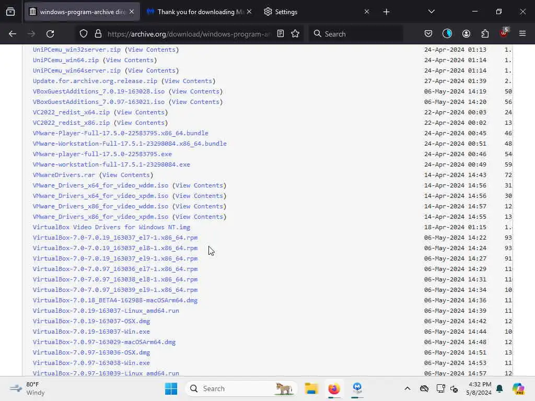Show hidden system tray icons
The width and height of the screenshot is (535, 401).
pos(408,388)
